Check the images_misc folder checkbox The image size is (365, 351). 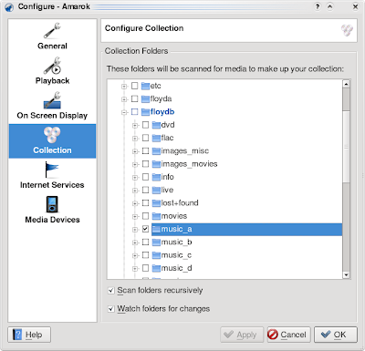(146, 151)
